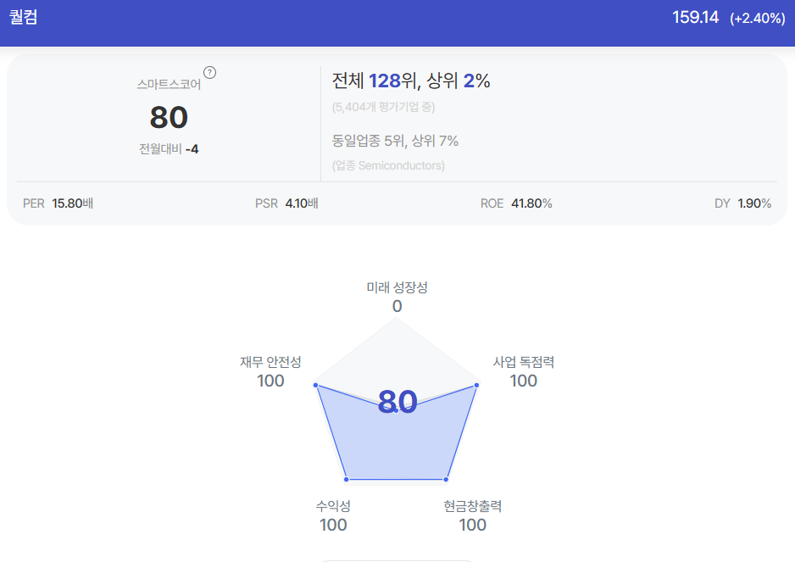Click the 159.14 stock price in header
The image size is (795, 562).
click(x=695, y=17)
